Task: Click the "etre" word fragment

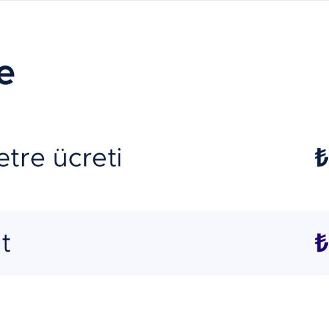Action: [x=22, y=158]
